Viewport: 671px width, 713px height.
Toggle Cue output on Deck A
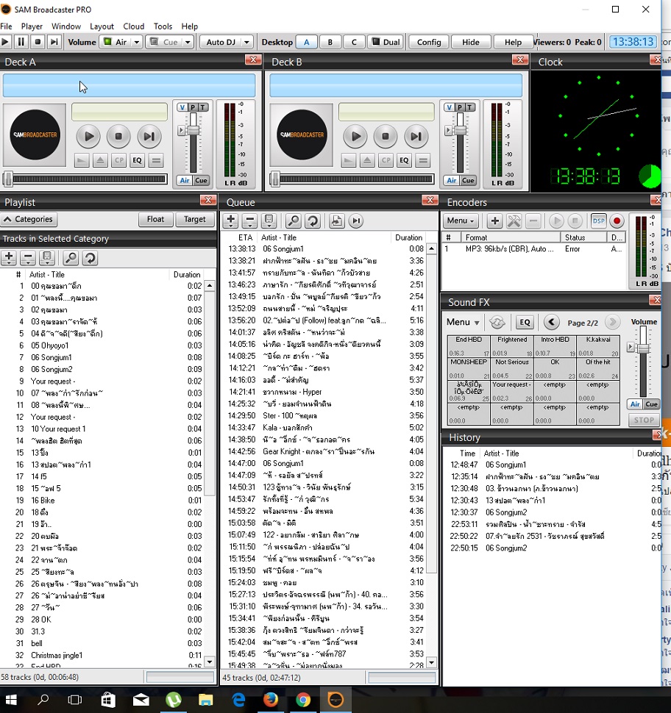201,181
